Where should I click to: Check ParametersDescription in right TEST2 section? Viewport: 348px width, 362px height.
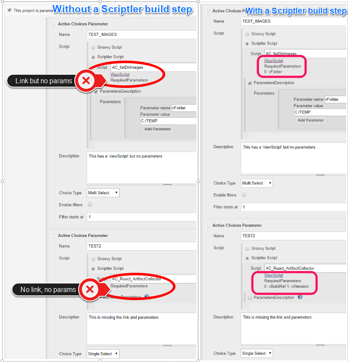pos(250,298)
